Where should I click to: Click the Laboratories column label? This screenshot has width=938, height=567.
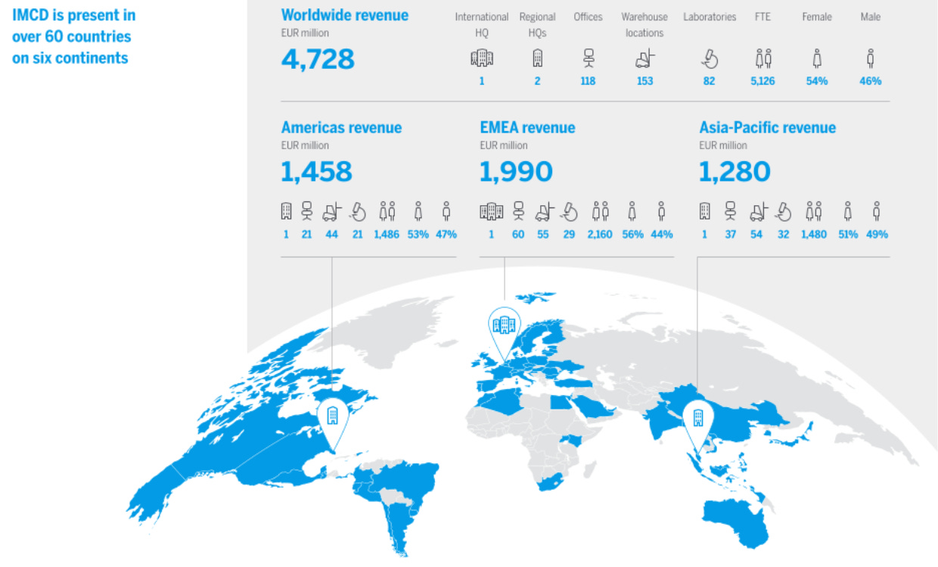710,17
